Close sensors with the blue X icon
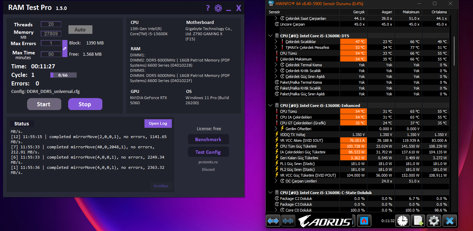The image size is (473, 231). tap(449, 221)
